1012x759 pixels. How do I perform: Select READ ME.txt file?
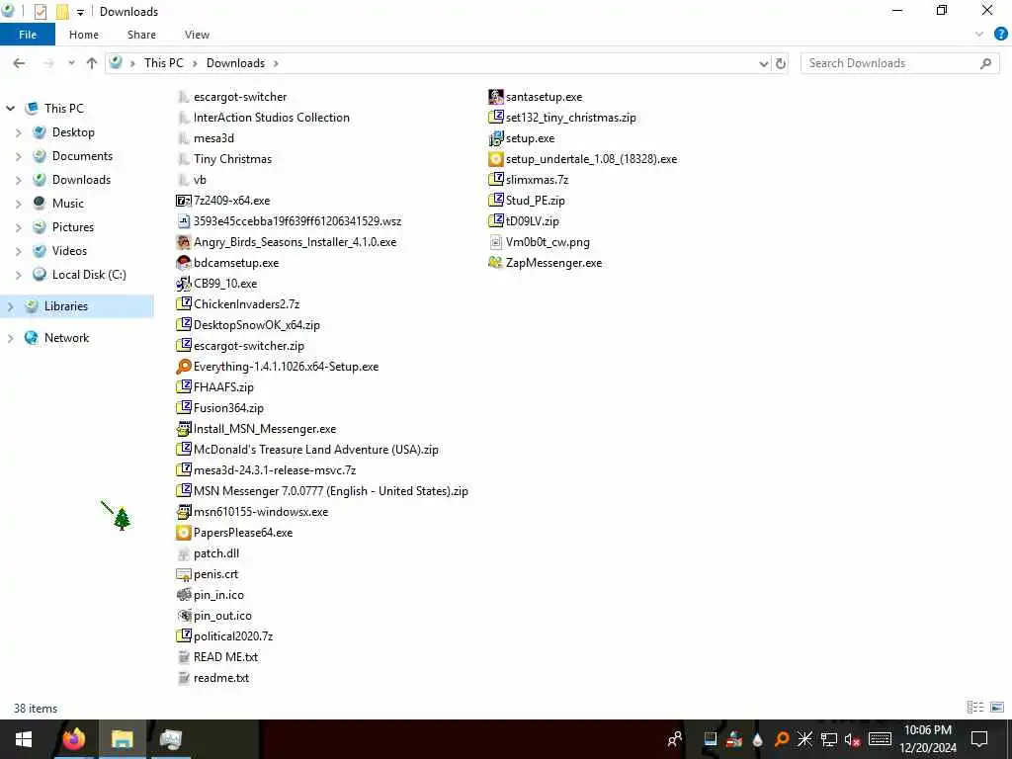tap(226, 657)
